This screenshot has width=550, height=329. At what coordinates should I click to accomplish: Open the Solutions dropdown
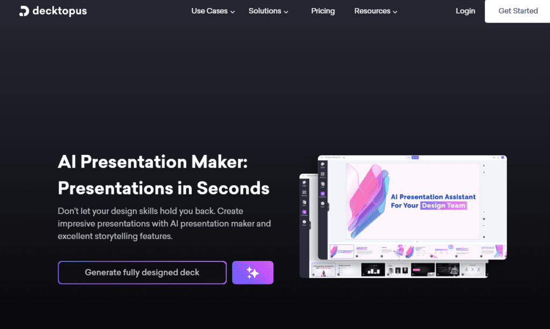[x=269, y=11]
